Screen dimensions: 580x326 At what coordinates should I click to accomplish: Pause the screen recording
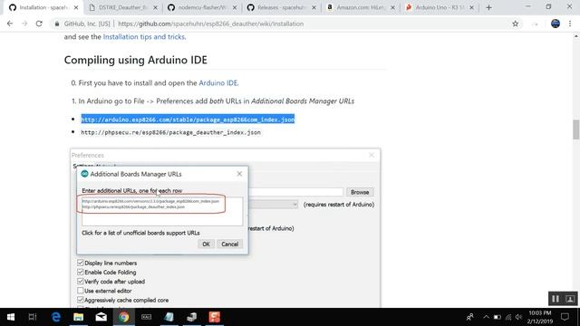[556, 299]
